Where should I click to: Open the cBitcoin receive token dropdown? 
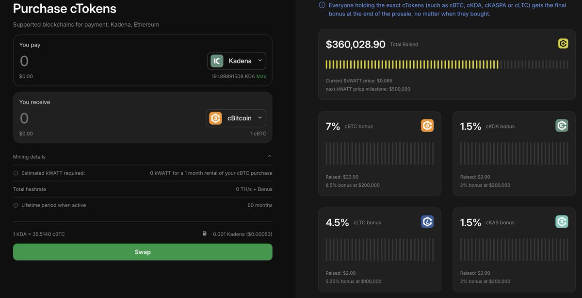coord(259,117)
